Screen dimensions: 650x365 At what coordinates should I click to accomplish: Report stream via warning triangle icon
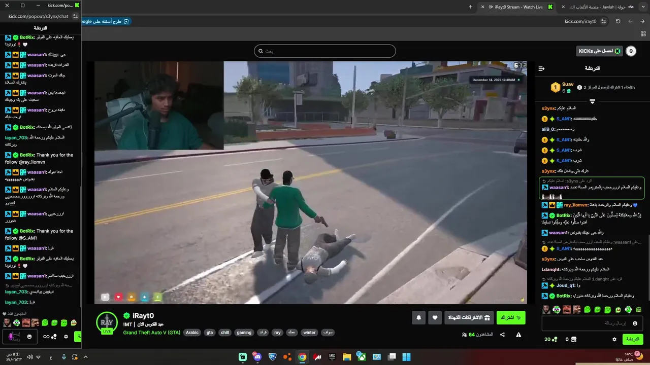tap(518, 335)
